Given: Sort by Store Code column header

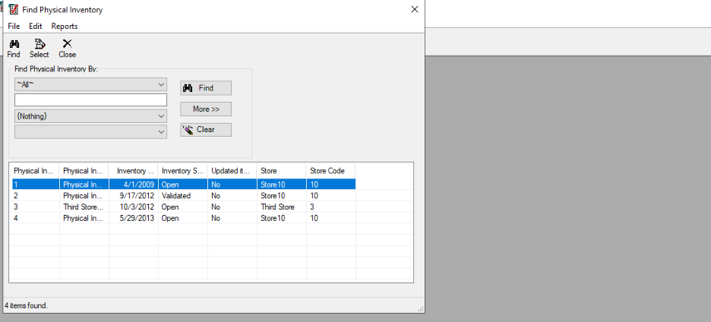Looking at the screenshot, I should click(331, 171).
